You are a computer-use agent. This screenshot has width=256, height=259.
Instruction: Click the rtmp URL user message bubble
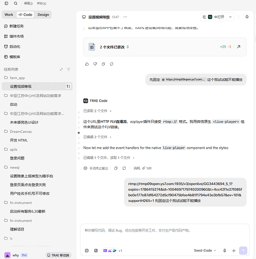click(x=185, y=192)
